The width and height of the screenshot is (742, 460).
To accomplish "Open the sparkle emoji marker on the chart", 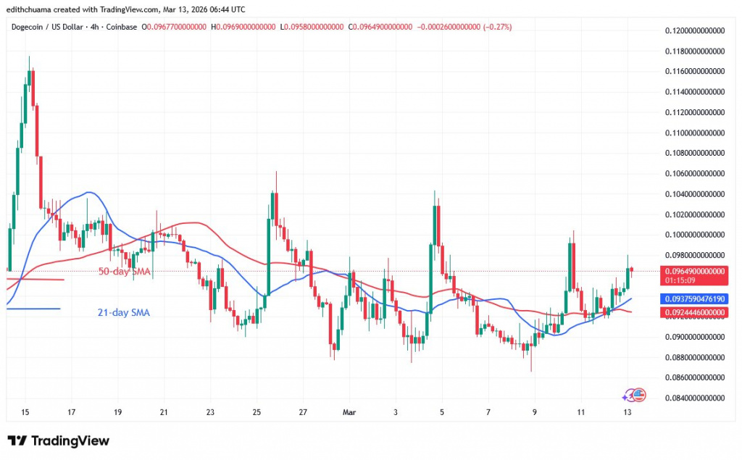I will 624,397.
